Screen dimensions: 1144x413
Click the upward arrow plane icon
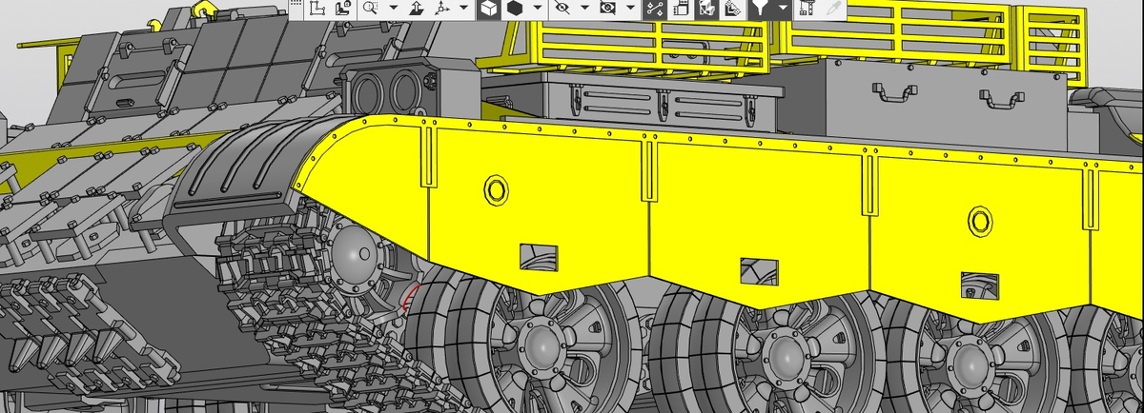click(416, 9)
